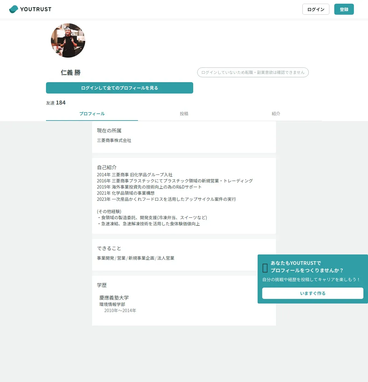This screenshot has height=382, width=368.
Task: Click the line 2014年 三菱商事 旧化学品グループ入社
Action: pos(135,175)
